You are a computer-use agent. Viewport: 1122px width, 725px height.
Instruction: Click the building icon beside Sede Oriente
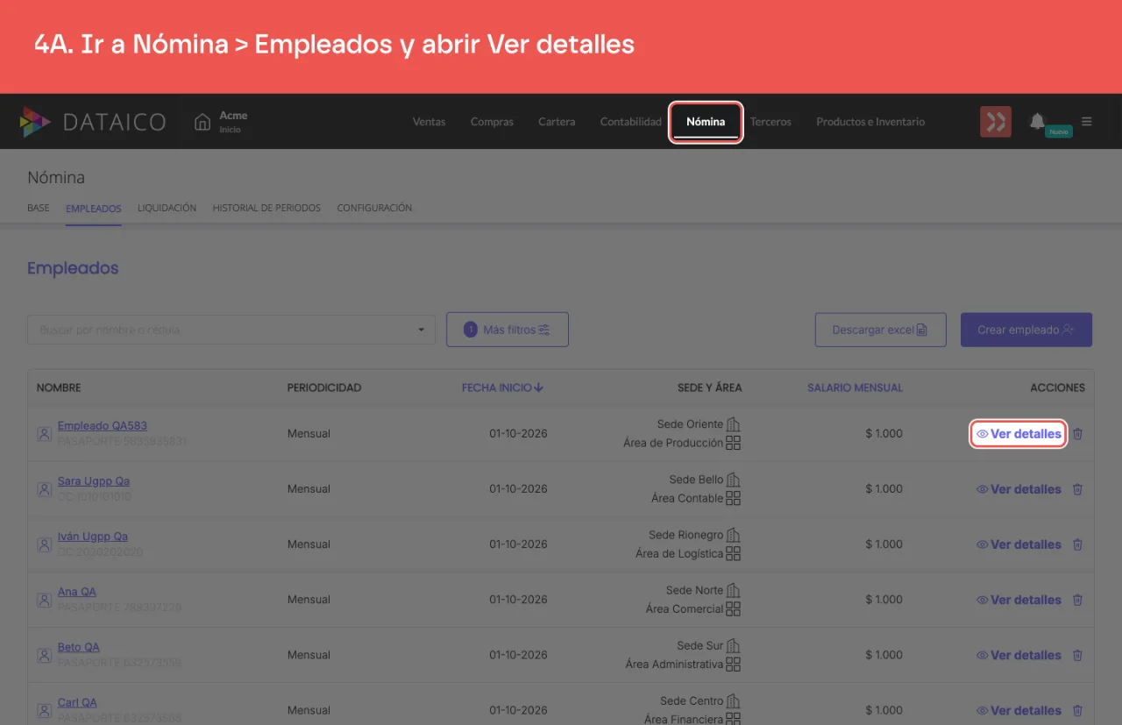(x=734, y=424)
